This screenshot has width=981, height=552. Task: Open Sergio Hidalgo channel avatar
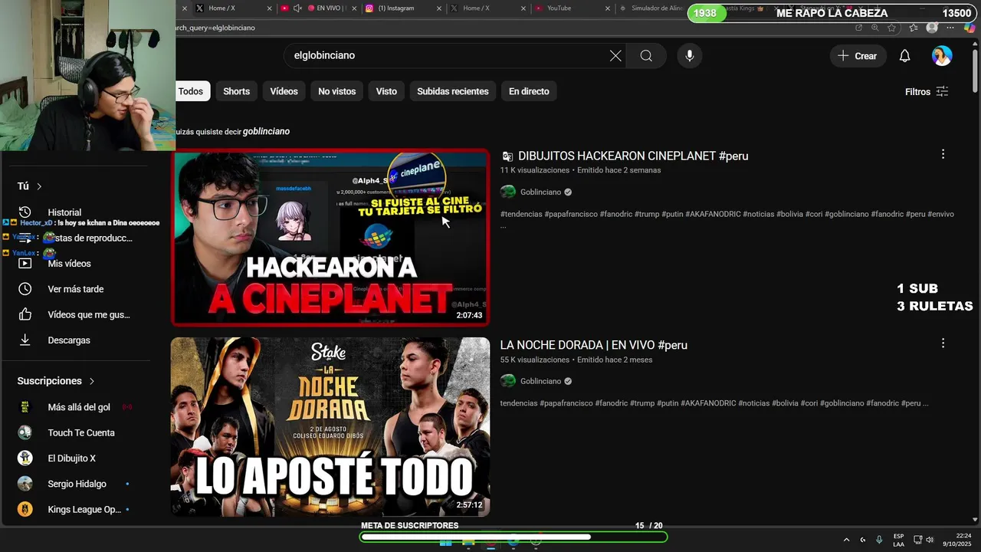coord(25,484)
